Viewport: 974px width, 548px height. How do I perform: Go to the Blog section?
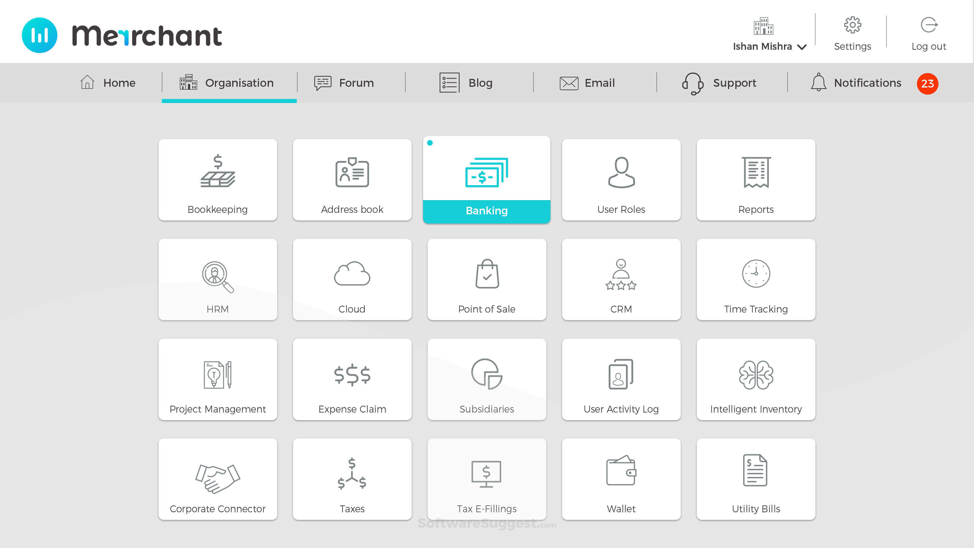pos(465,83)
